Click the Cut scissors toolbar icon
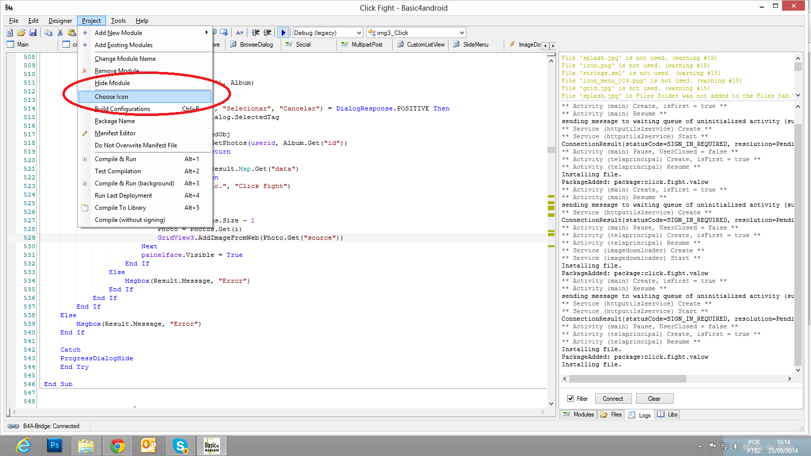Image resolution: width=811 pixels, height=456 pixels. [x=60, y=33]
